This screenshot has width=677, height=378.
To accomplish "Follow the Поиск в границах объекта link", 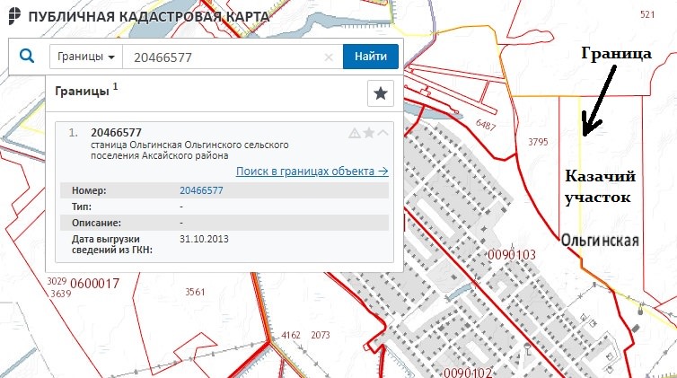I will pyautogui.click(x=312, y=171).
